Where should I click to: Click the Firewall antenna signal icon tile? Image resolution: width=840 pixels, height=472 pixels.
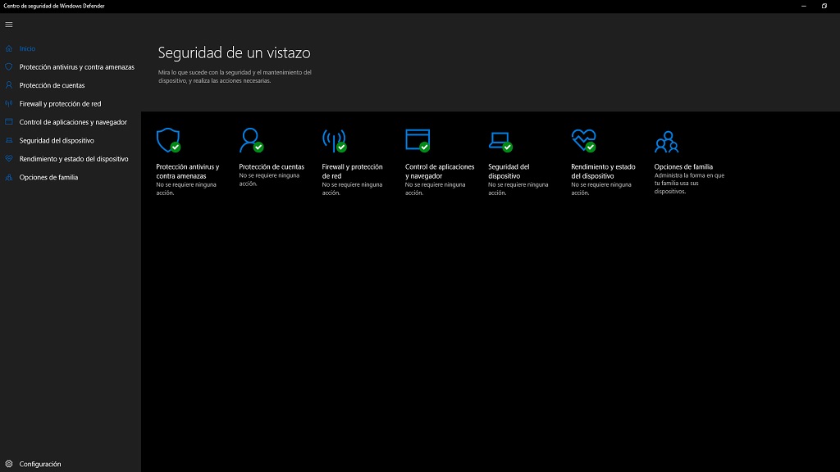pyautogui.click(x=333, y=140)
